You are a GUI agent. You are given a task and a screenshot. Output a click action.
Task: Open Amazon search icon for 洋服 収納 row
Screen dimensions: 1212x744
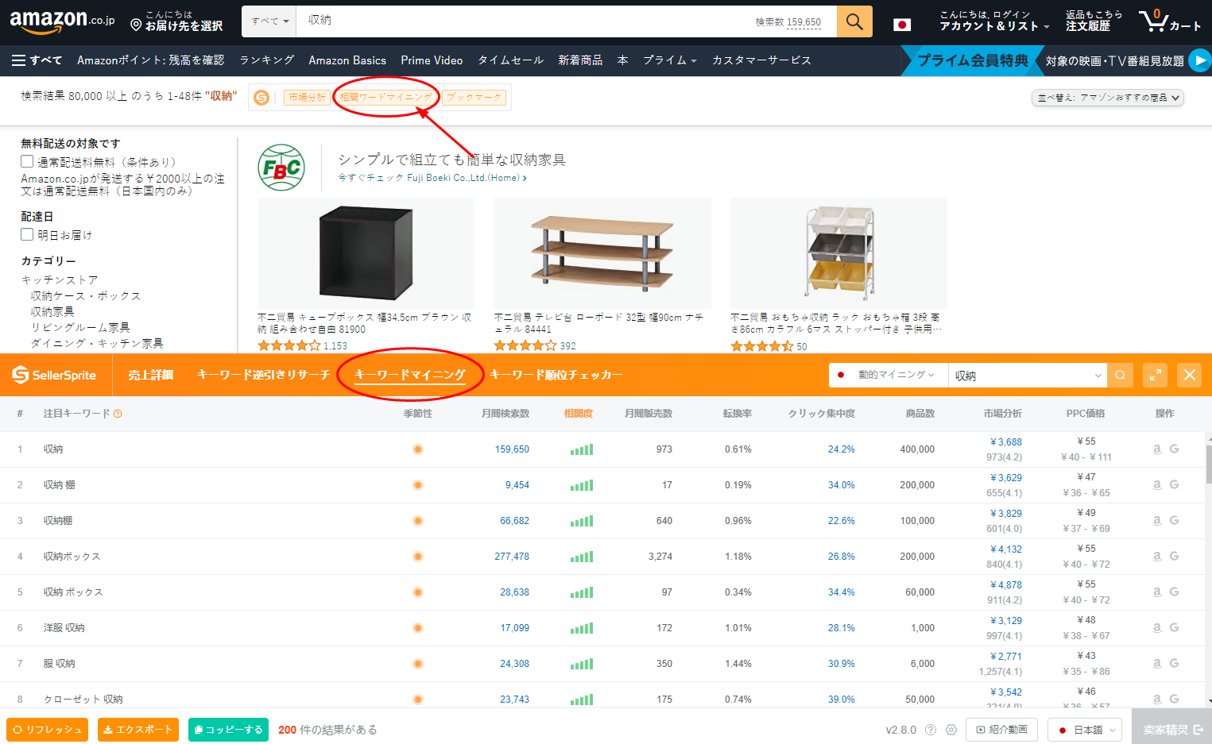(x=1157, y=627)
